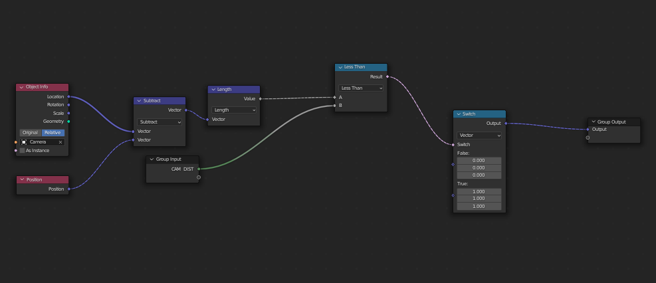Screen dimensions: 656x283
Task: Select the Less Than node header
Action: pos(361,67)
